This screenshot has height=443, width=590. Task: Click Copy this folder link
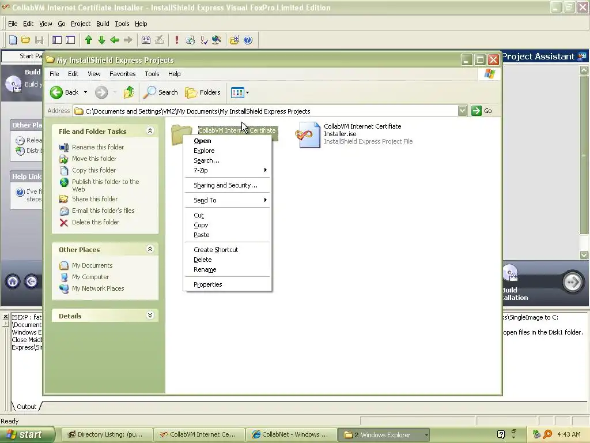(x=94, y=170)
